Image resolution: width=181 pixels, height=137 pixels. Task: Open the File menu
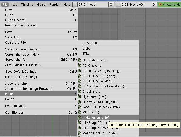click(x=5, y=4)
